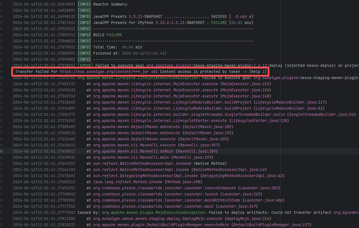
Task: Open the MojoExecutor.java:148 stack trace reference
Action: (x=246, y=96)
